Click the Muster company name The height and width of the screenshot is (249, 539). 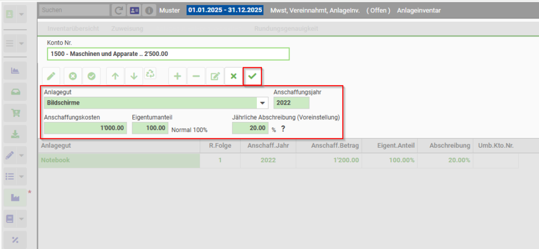tap(169, 10)
